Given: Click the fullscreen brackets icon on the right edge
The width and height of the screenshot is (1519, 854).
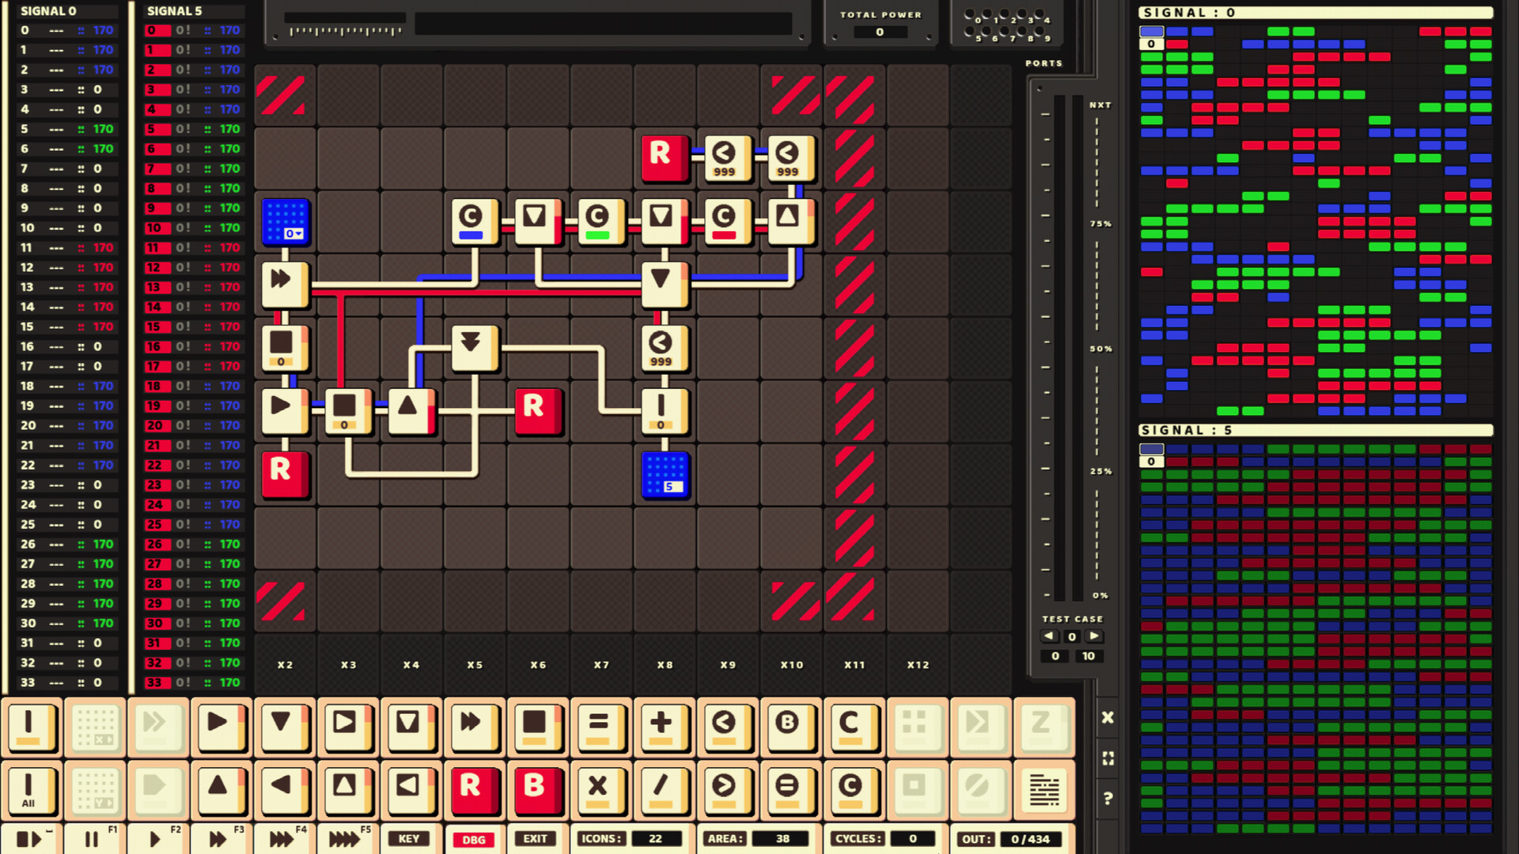Looking at the screenshot, I should coord(1108,757).
